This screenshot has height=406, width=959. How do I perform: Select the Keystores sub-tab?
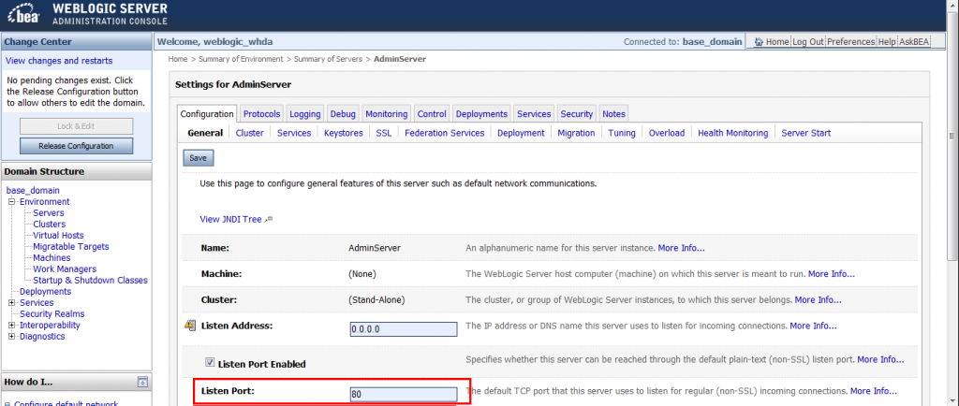(343, 133)
